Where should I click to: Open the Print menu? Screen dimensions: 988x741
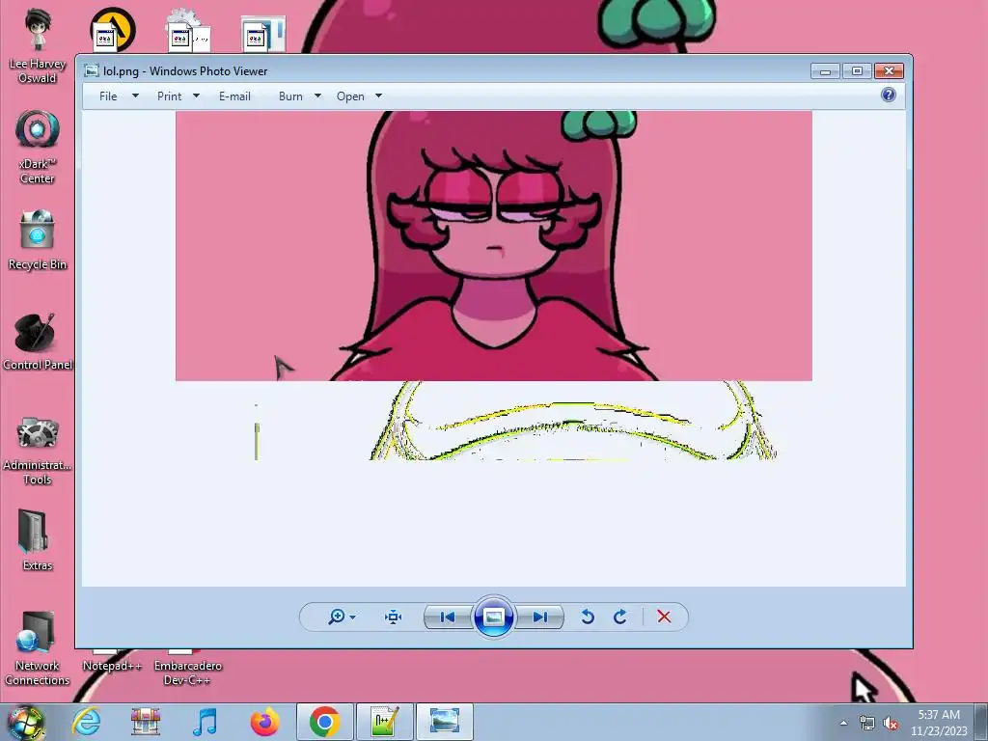[169, 96]
